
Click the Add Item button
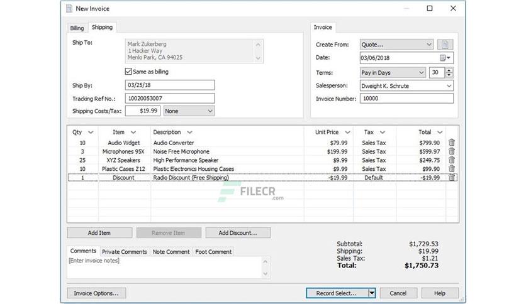tap(99, 232)
